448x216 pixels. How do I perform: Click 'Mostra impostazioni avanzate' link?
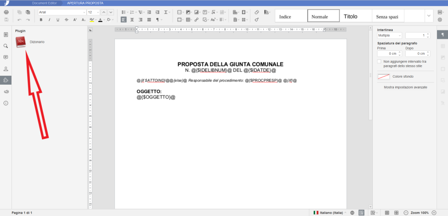tap(405, 87)
